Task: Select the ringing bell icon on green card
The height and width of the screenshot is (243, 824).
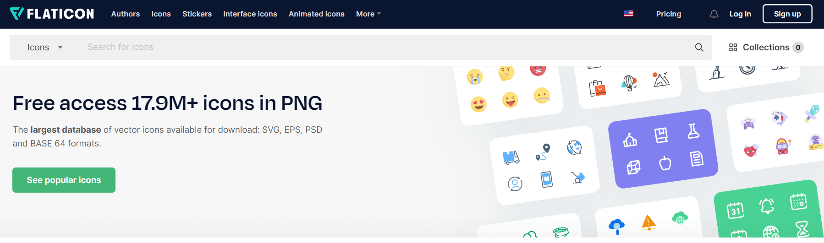Action: [767, 206]
